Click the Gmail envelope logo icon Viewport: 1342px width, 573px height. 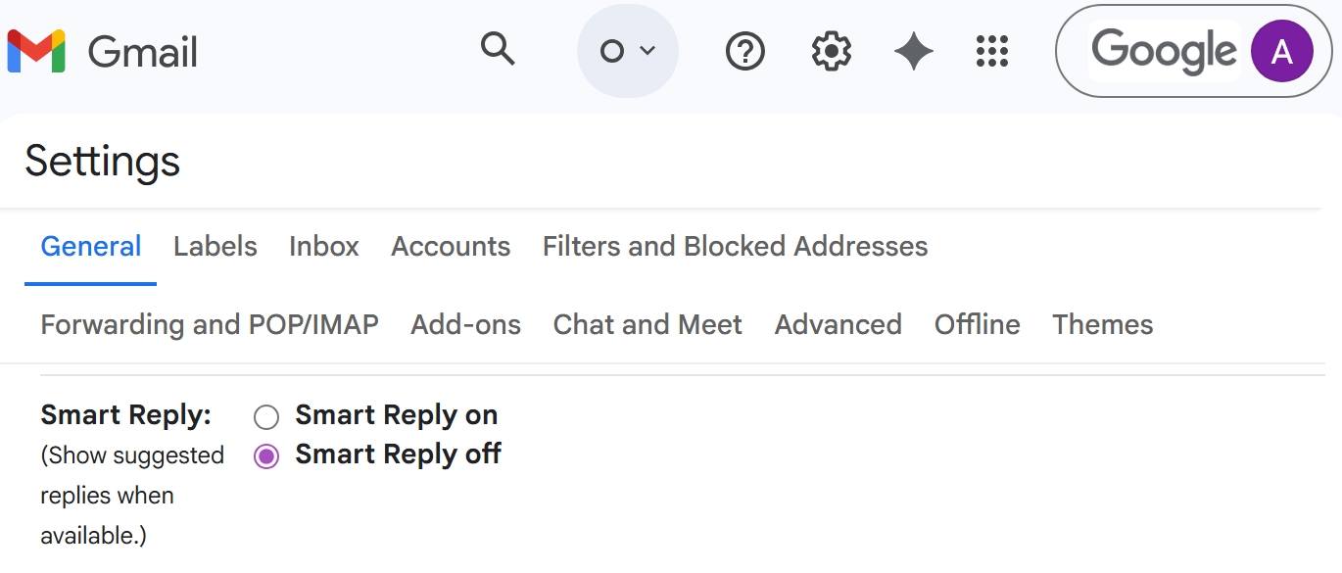pyautogui.click(x=36, y=51)
